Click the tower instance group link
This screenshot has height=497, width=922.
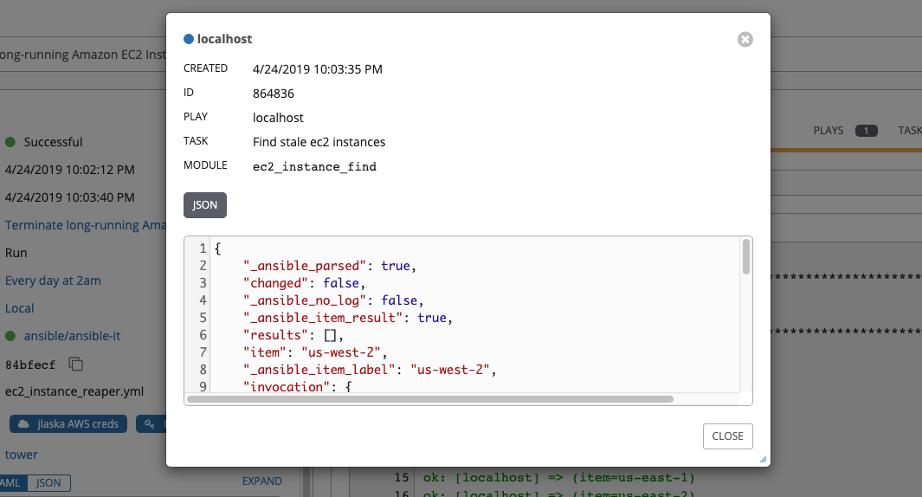[22, 455]
